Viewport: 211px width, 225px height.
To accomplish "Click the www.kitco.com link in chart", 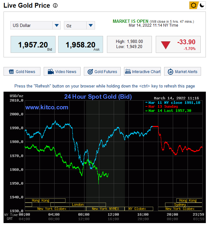I will point(47,107).
